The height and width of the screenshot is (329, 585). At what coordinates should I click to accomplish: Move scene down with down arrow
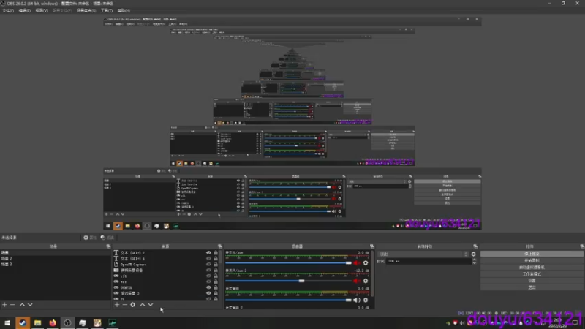click(x=30, y=305)
